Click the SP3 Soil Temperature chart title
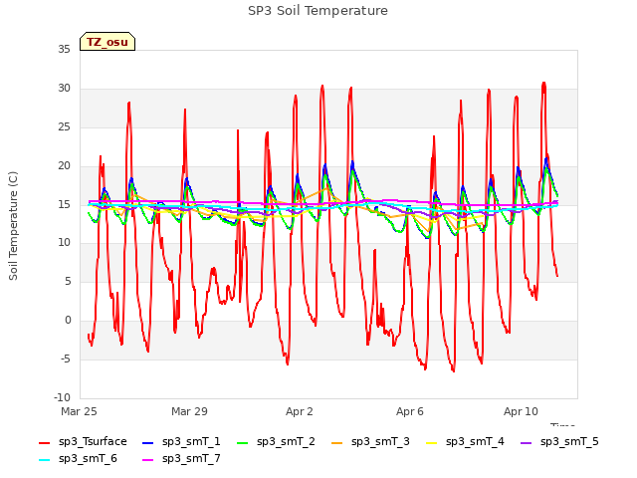637x478 pixels. click(x=318, y=11)
